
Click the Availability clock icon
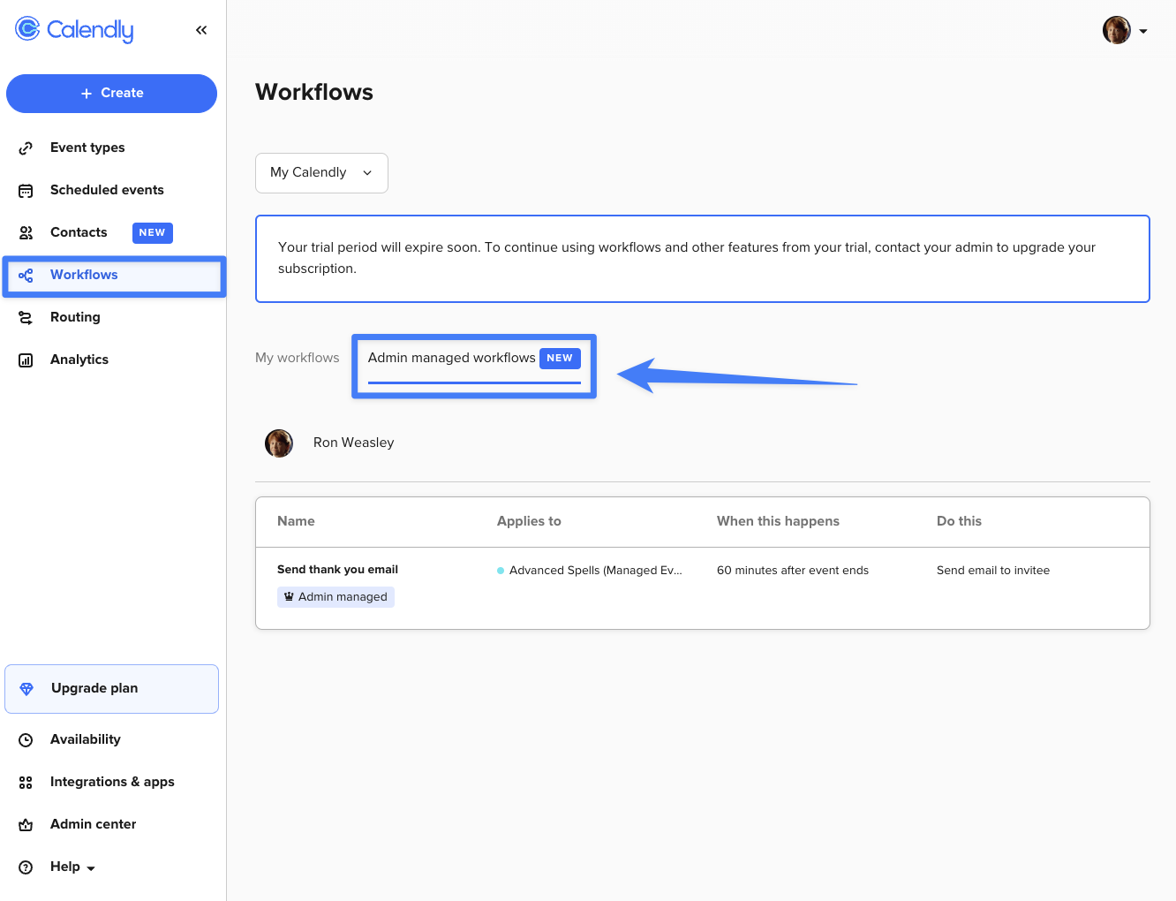coord(26,739)
